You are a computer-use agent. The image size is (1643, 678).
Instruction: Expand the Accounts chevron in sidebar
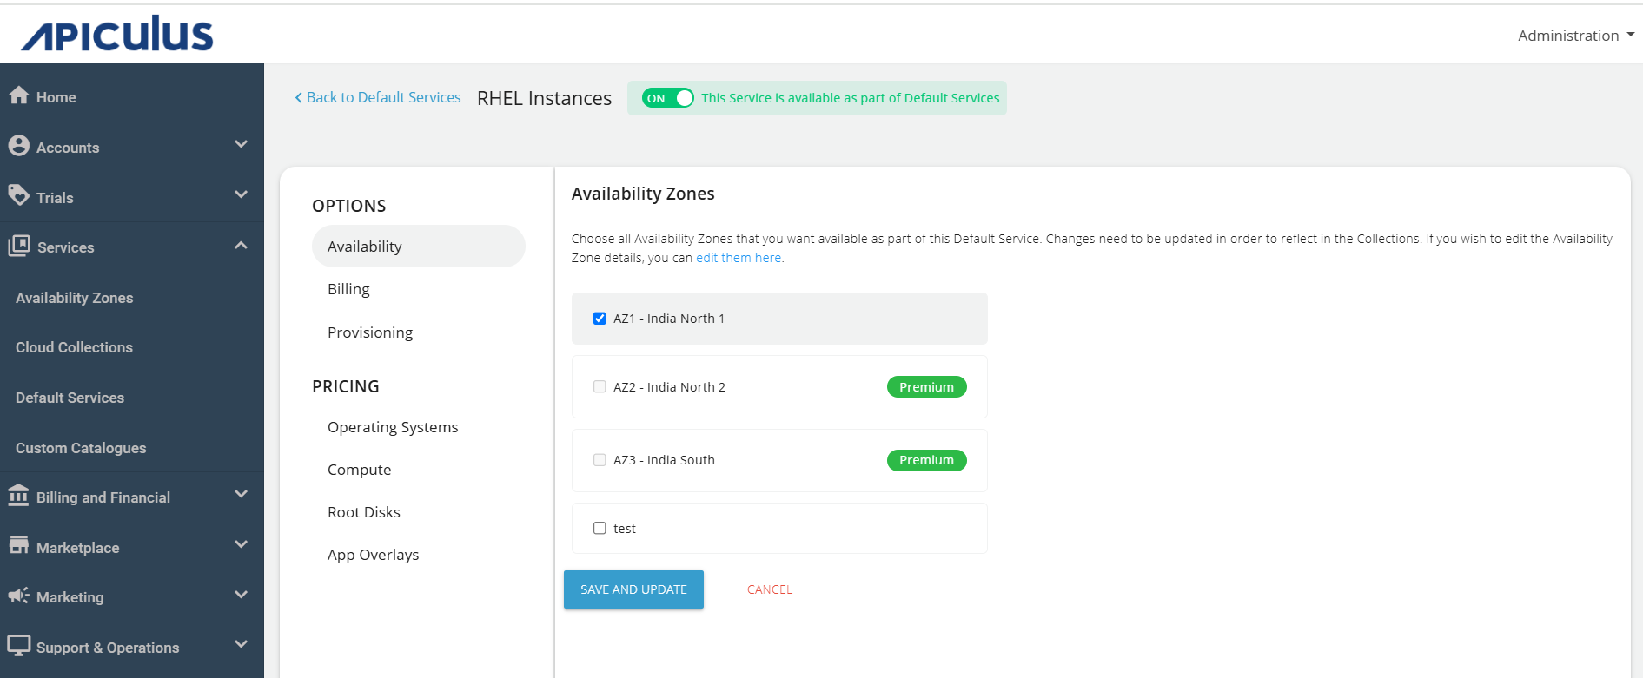pyautogui.click(x=241, y=145)
